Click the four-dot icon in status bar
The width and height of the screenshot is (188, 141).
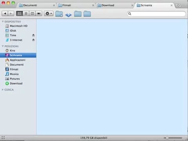click(3, 138)
